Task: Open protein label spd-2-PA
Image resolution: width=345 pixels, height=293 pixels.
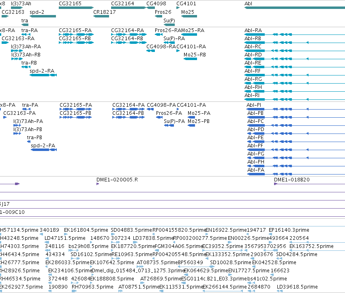Action: [43, 145]
